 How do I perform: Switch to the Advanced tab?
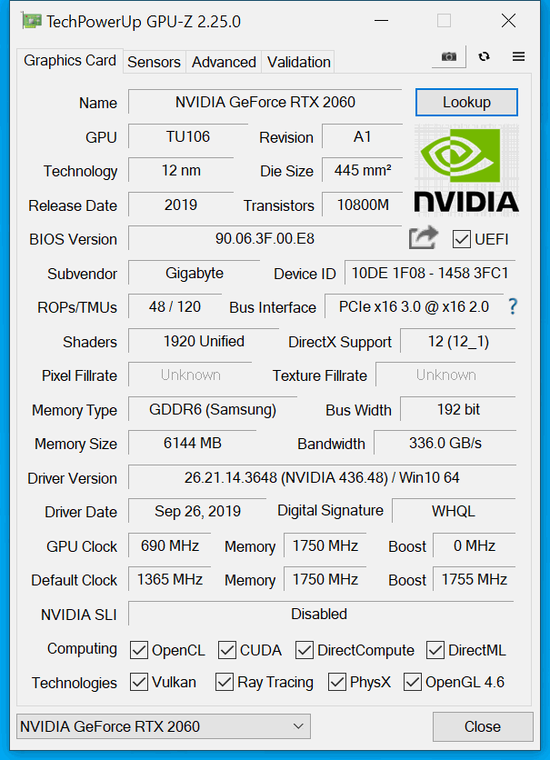[x=224, y=62]
